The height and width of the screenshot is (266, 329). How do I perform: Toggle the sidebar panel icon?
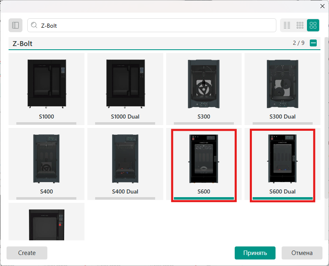(x=16, y=25)
